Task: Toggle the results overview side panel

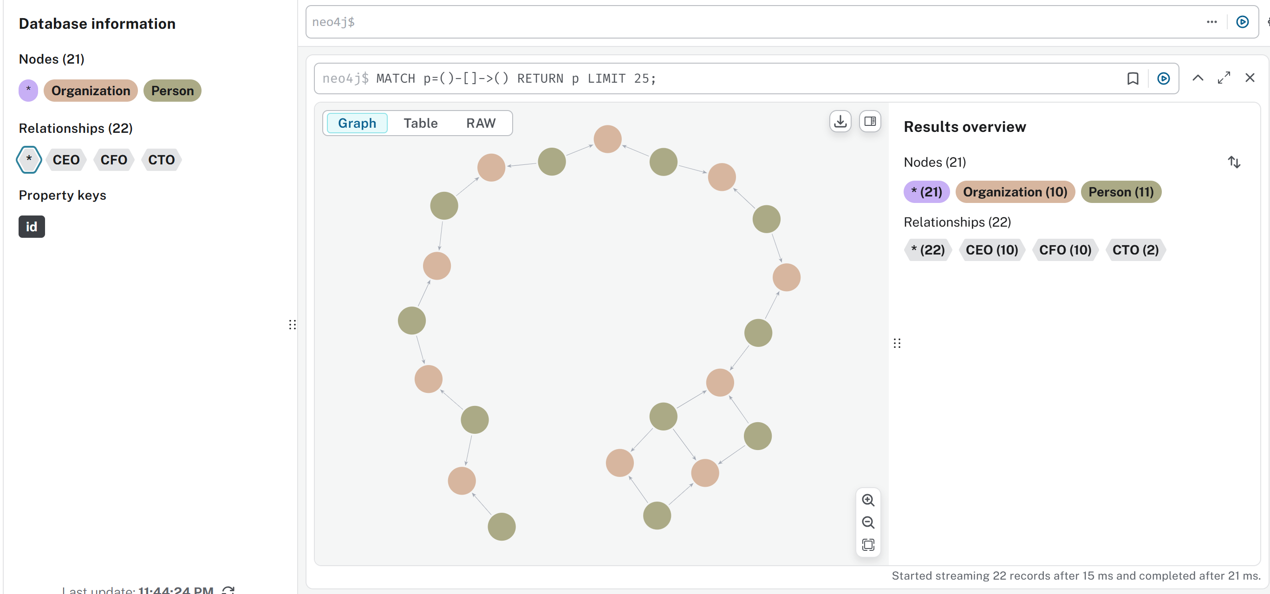Action: click(870, 121)
